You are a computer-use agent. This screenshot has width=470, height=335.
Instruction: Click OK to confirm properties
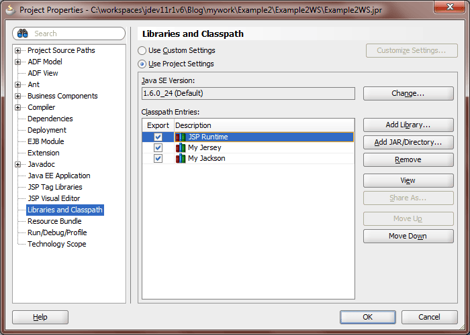[368, 317]
